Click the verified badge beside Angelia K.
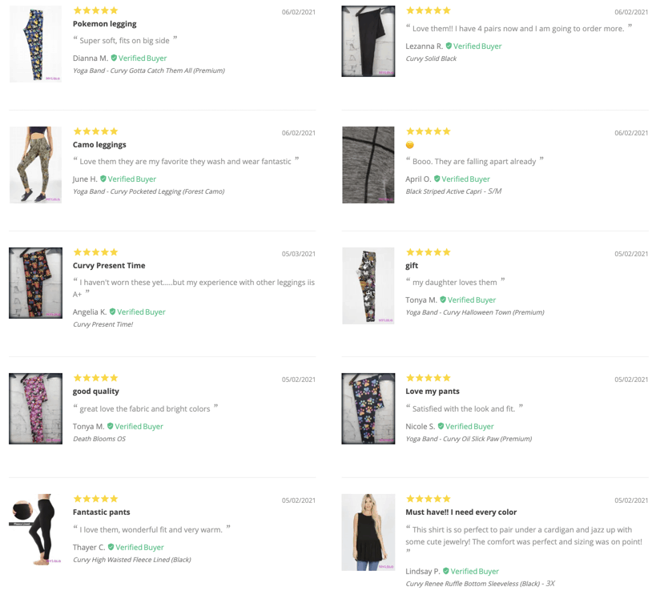Image resolution: width=656 pixels, height=591 pixels. [x=112, y=312]
